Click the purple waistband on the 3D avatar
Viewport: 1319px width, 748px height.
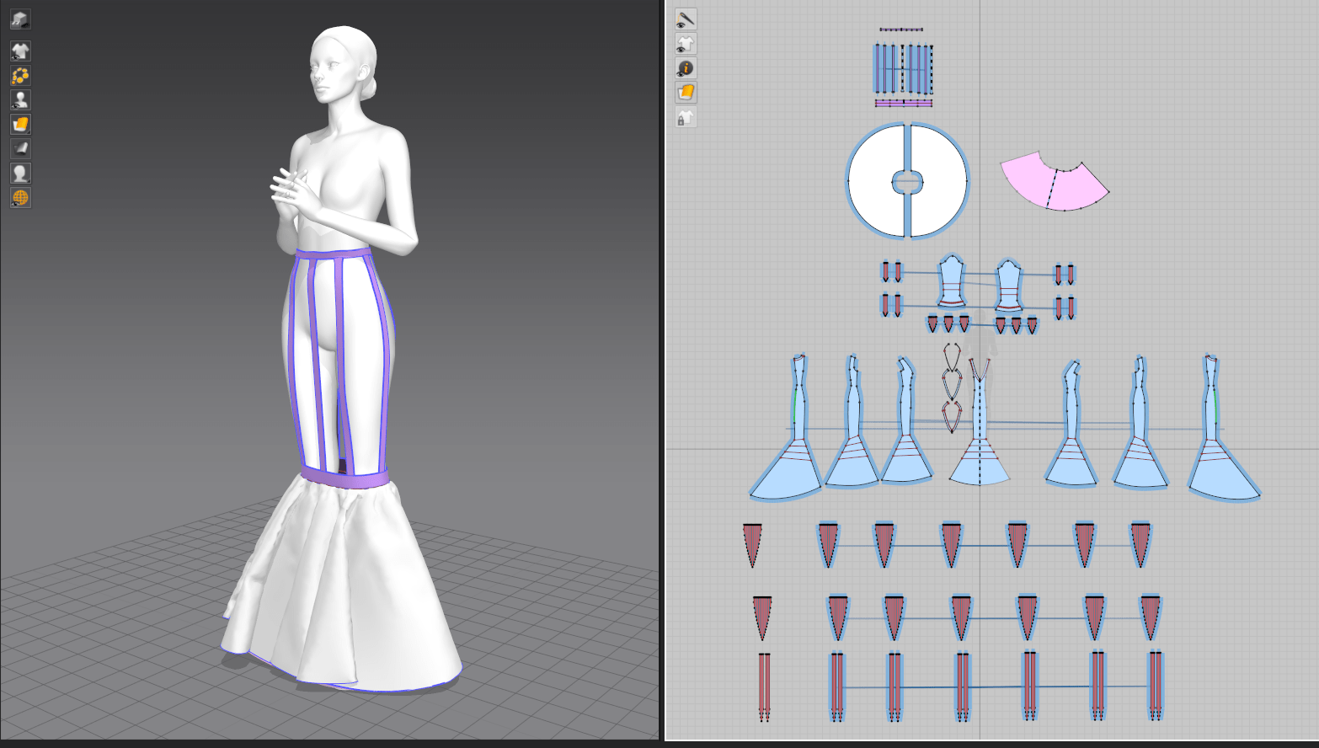pos(334,254)
